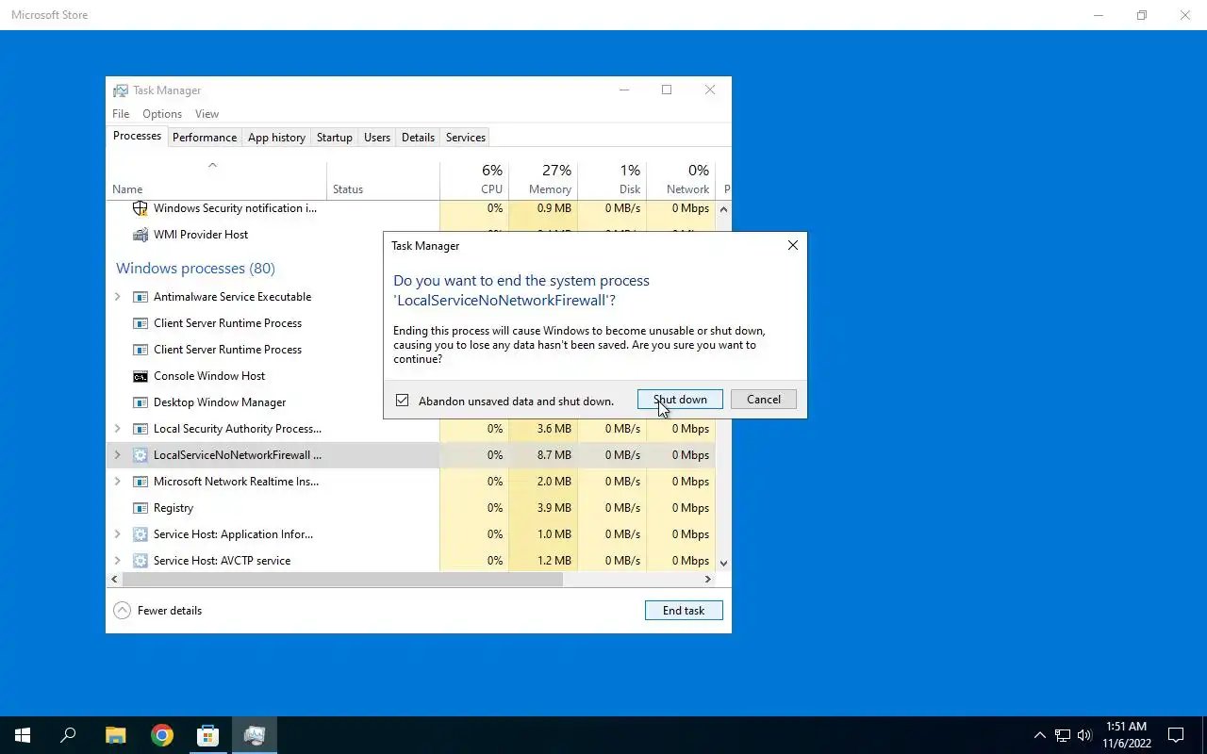Sort by the Memory column header
The width and height of the screenshot is (1207, 754).
tap(543, 180)
